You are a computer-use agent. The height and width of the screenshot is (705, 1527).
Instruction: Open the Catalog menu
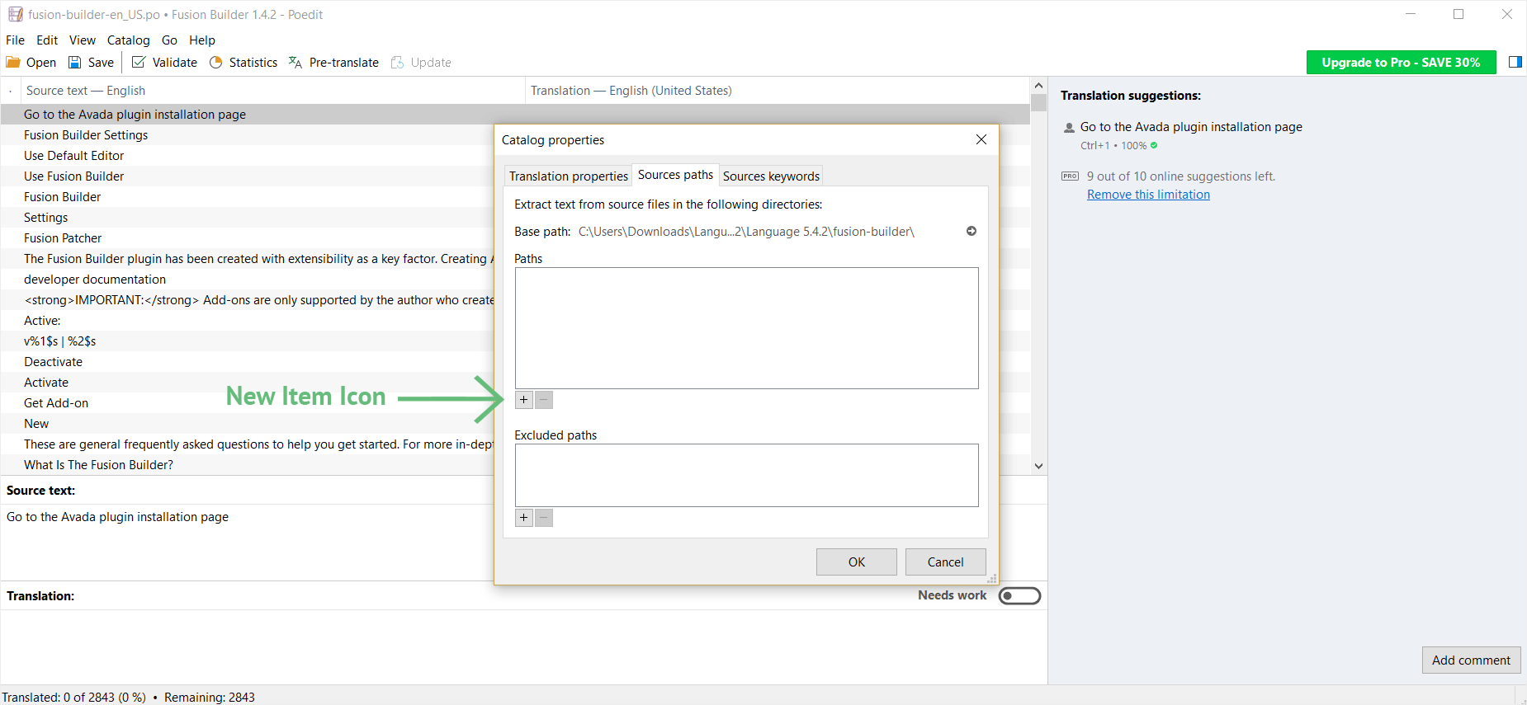[x=128, y=40]
